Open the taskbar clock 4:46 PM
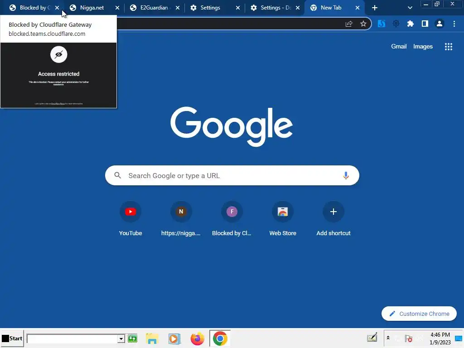464x348 pixels. pyautogui.click(x=440, y=338)
